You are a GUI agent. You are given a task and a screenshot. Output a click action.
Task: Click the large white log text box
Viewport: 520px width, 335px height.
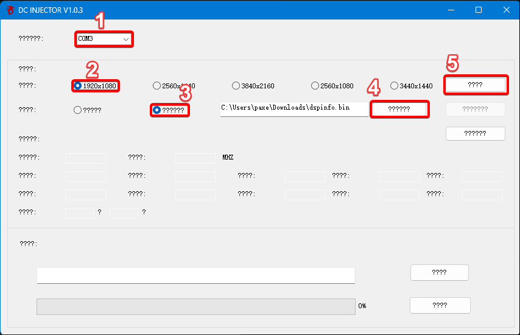click(x=196, y=276)
